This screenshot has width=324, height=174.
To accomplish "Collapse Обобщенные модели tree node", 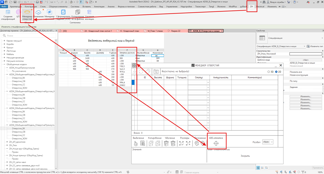I will [x=4, y=64].
